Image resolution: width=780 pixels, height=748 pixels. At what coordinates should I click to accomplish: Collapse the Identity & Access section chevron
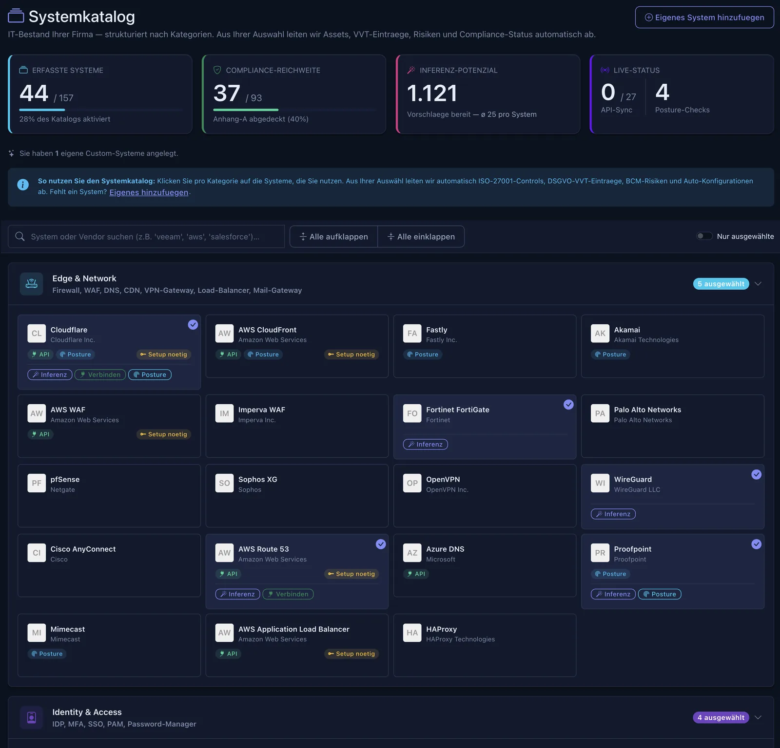(x=758, y=717)
